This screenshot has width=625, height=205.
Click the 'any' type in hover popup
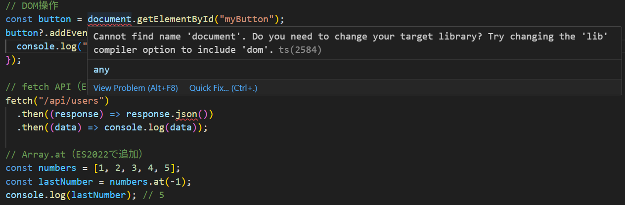[x=101, y=70]
